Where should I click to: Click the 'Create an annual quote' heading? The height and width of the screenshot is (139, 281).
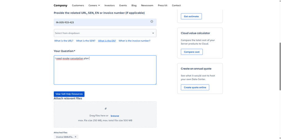coord(196,69)
